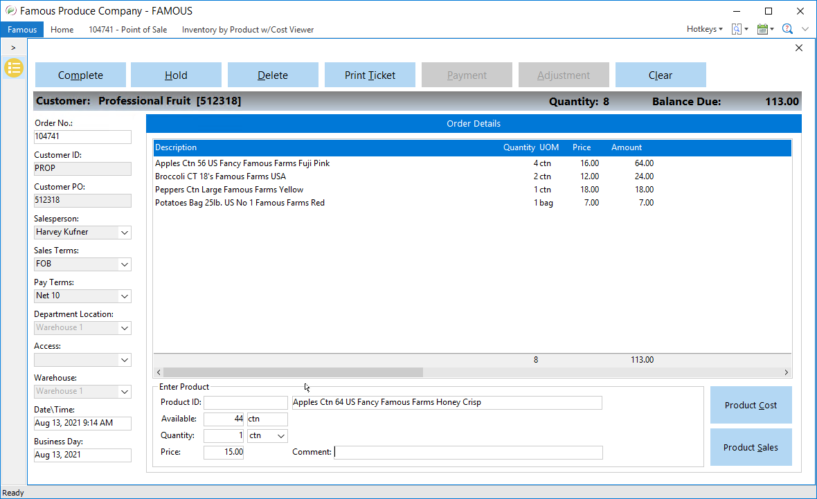The width and height of the screenshot is (817, 499).
Task: Open the Pay Terms Net 10 dropdown
Action: pos(125,296)
